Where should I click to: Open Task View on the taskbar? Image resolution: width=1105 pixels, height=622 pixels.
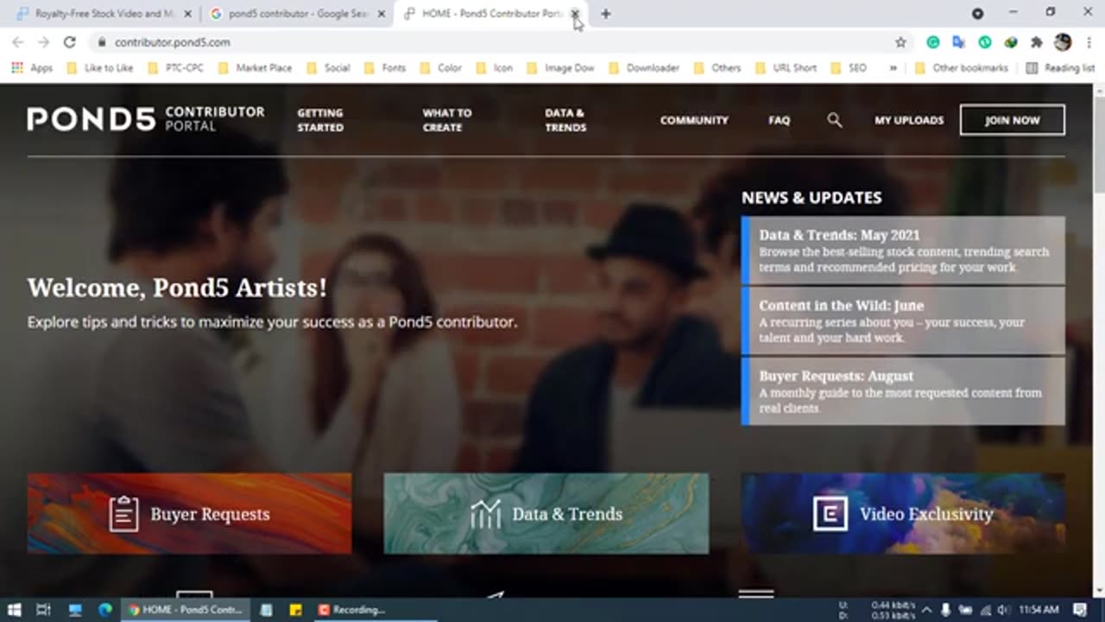(44, 610)
